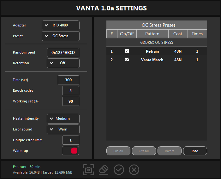Click the Epoch cycles field
The width and height of the screenshot is (221, 179).
pyautogui.click(x=71, y=91)
